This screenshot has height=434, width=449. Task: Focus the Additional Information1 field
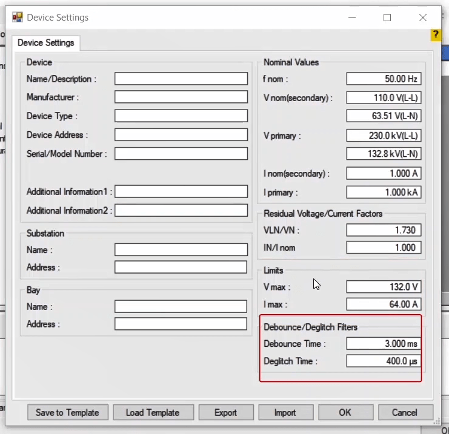[181, 191]
